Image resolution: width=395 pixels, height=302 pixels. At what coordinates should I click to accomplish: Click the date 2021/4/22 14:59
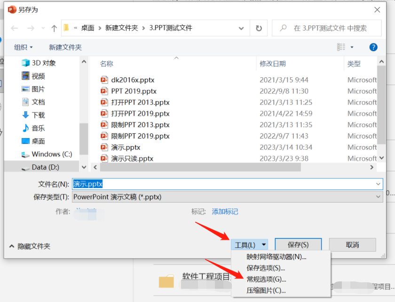coord(286,114)
